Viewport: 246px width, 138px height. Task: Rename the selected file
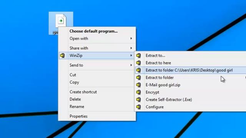[x=97, y=107]
